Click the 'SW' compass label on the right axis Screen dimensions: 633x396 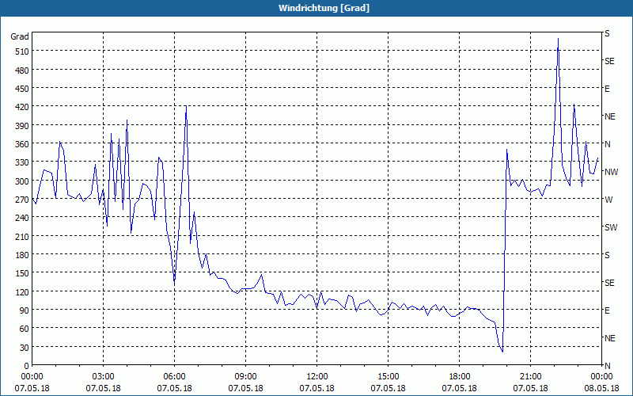click(x=611, y=227)
